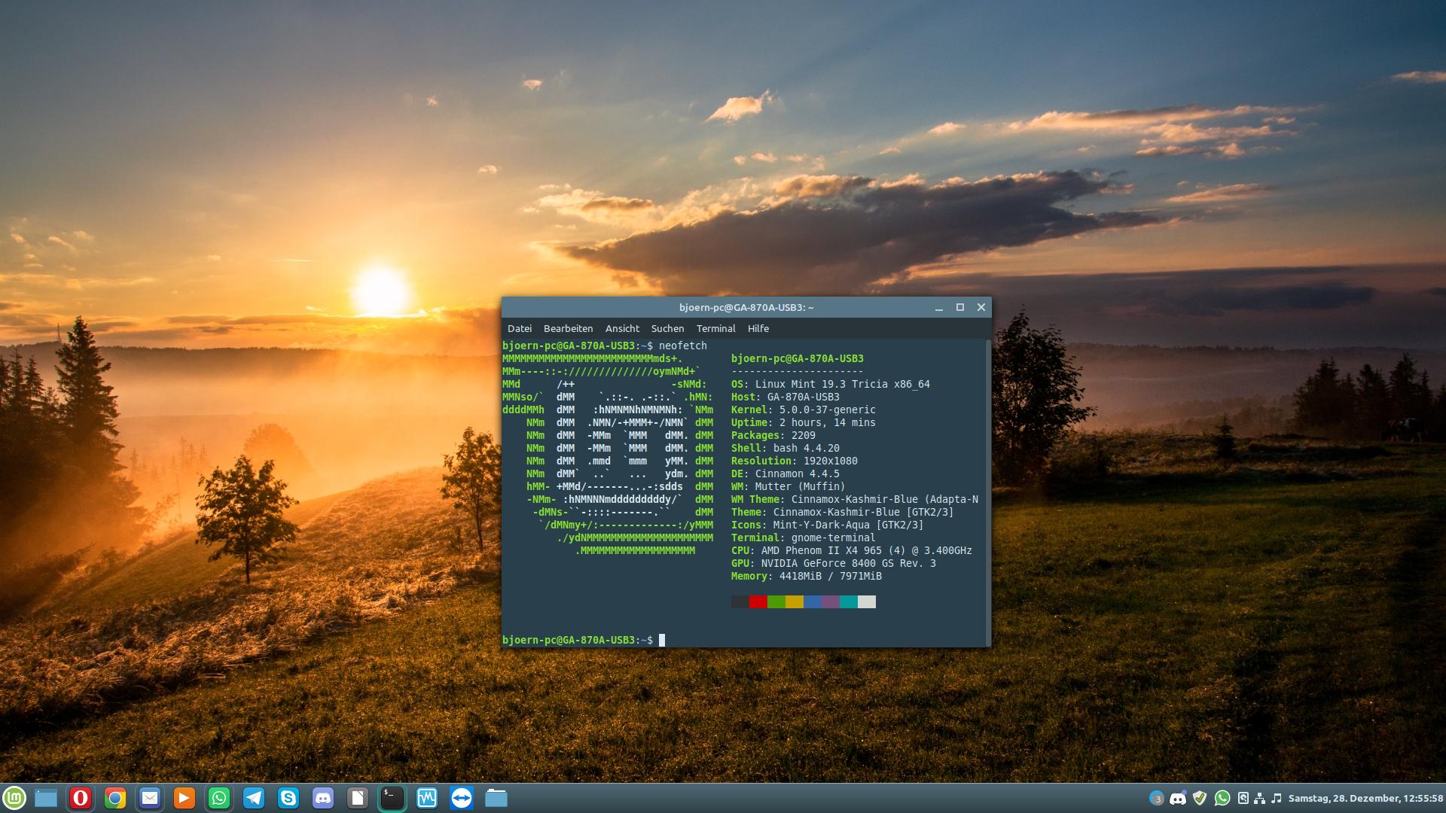Open Google Chrome from the taskbar
The image size is (1446, 813).
tap(114, 798)
